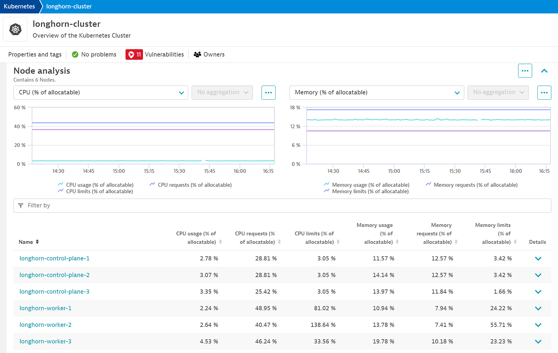Expand details for longhorn-worker-1
This screenshot has height=353, width=558.
[x=538, y=309]
